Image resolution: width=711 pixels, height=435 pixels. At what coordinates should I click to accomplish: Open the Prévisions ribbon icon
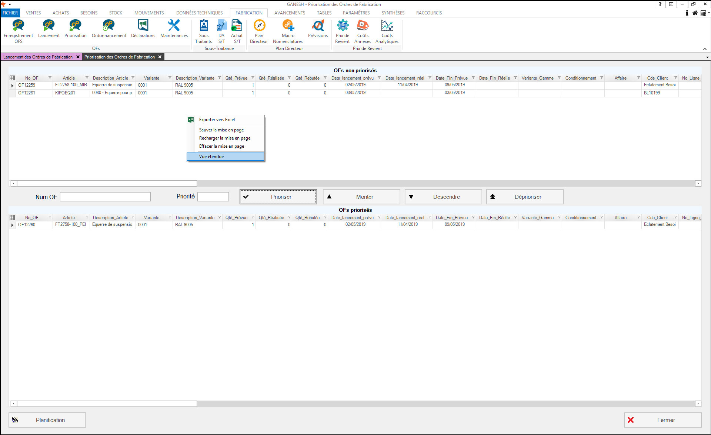pos(318,26)
